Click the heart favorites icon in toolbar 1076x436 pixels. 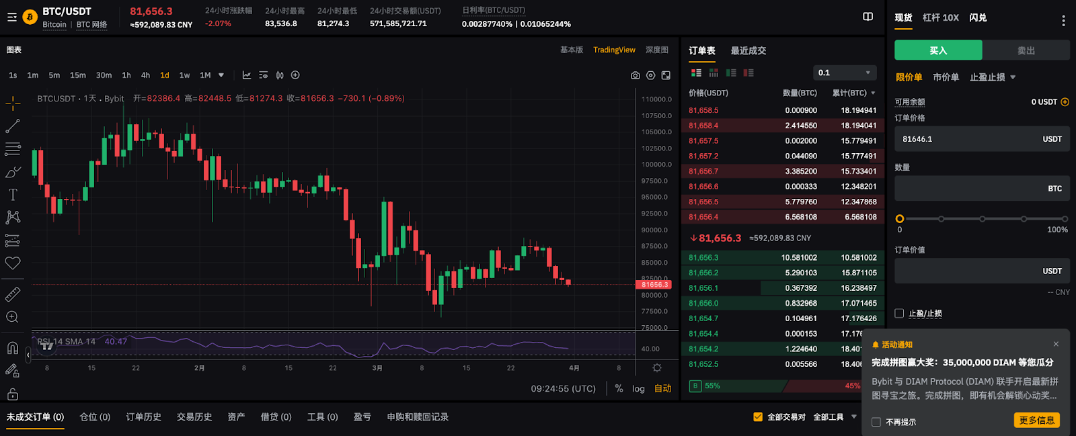click(13, 263)
